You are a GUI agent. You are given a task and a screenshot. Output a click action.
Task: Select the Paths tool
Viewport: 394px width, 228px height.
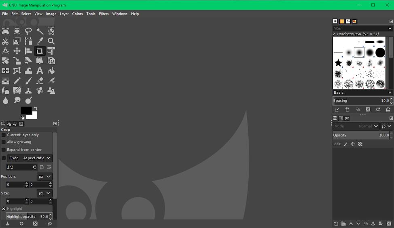(28, 41)
